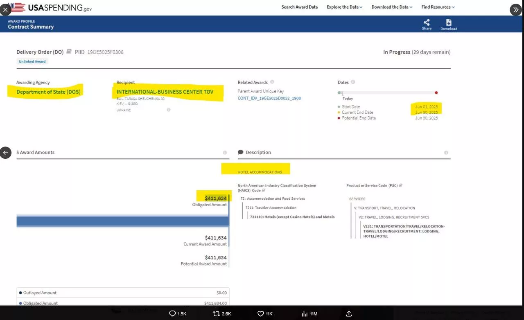This screenshot has height=320, width=524.
Task: Click the Share icon in header
Action: pos(427,23)
